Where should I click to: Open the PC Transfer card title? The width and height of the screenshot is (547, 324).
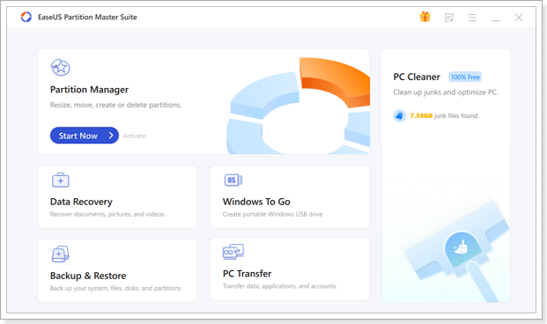247,274
